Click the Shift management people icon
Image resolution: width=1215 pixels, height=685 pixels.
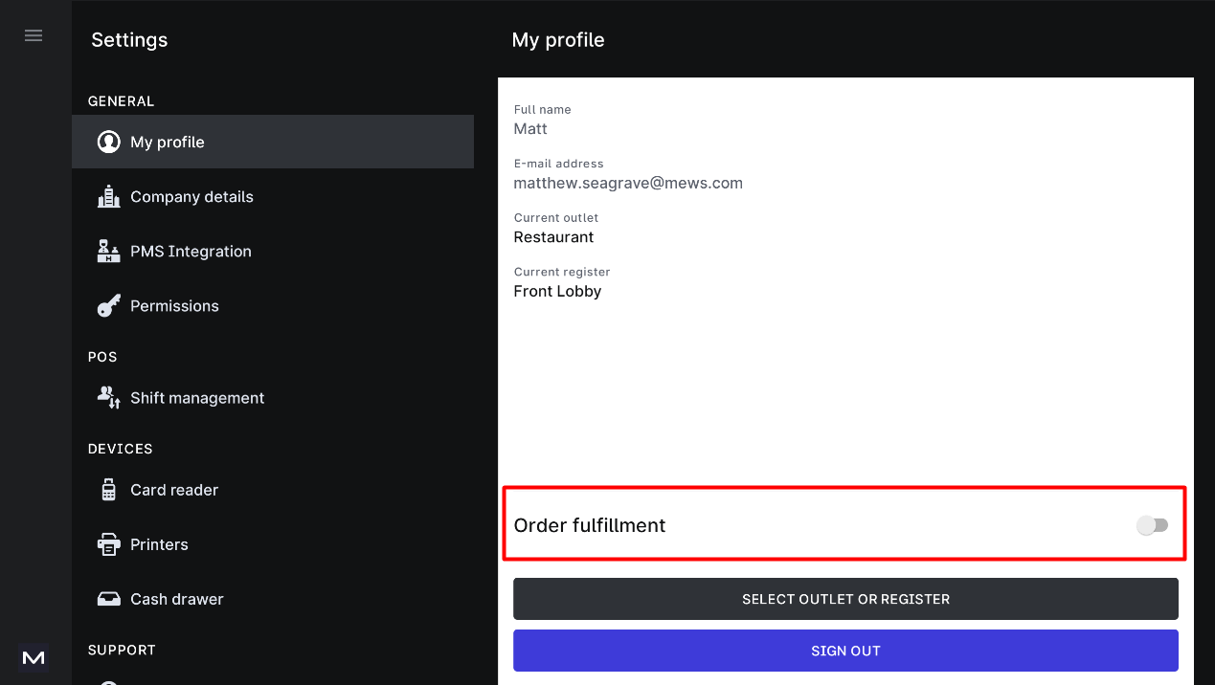pos(108,397)
